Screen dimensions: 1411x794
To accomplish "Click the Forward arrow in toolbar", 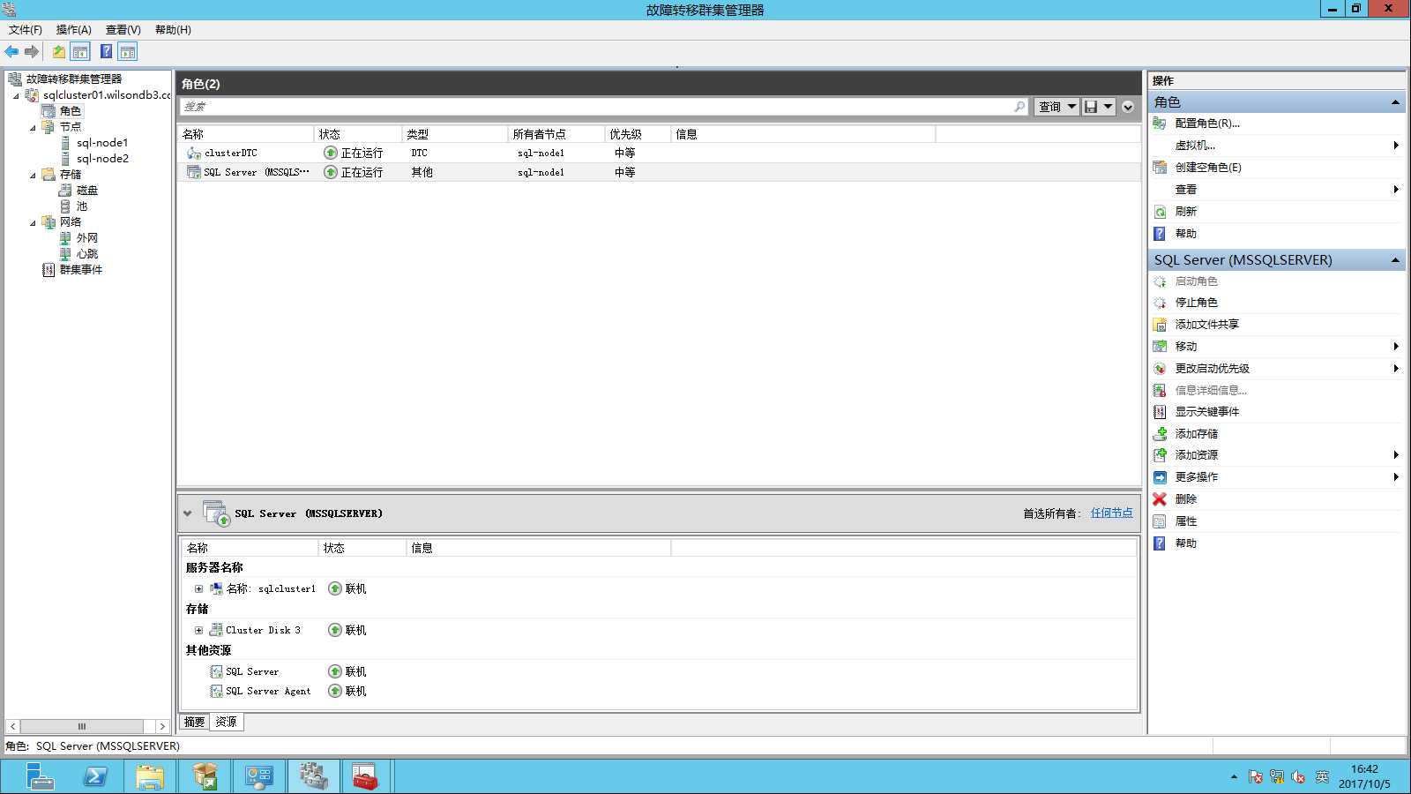I will [x=32, y=52].
